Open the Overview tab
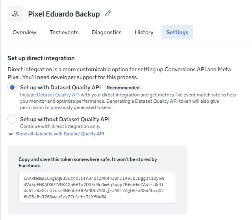 (x=24, y=32)
